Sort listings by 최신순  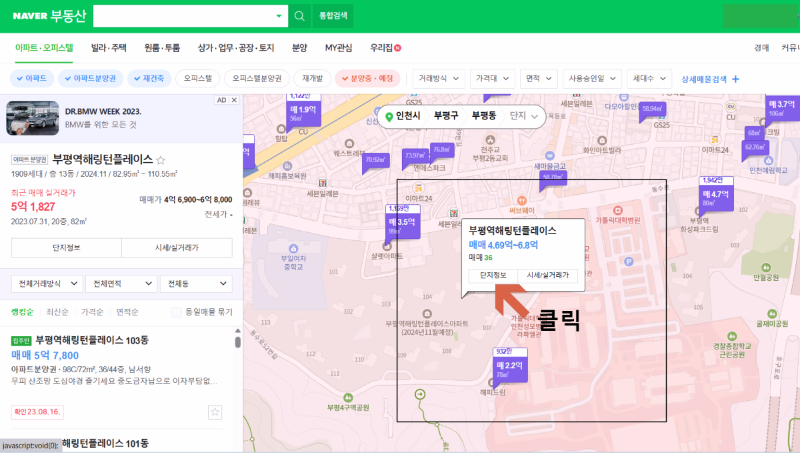(58, 312)
